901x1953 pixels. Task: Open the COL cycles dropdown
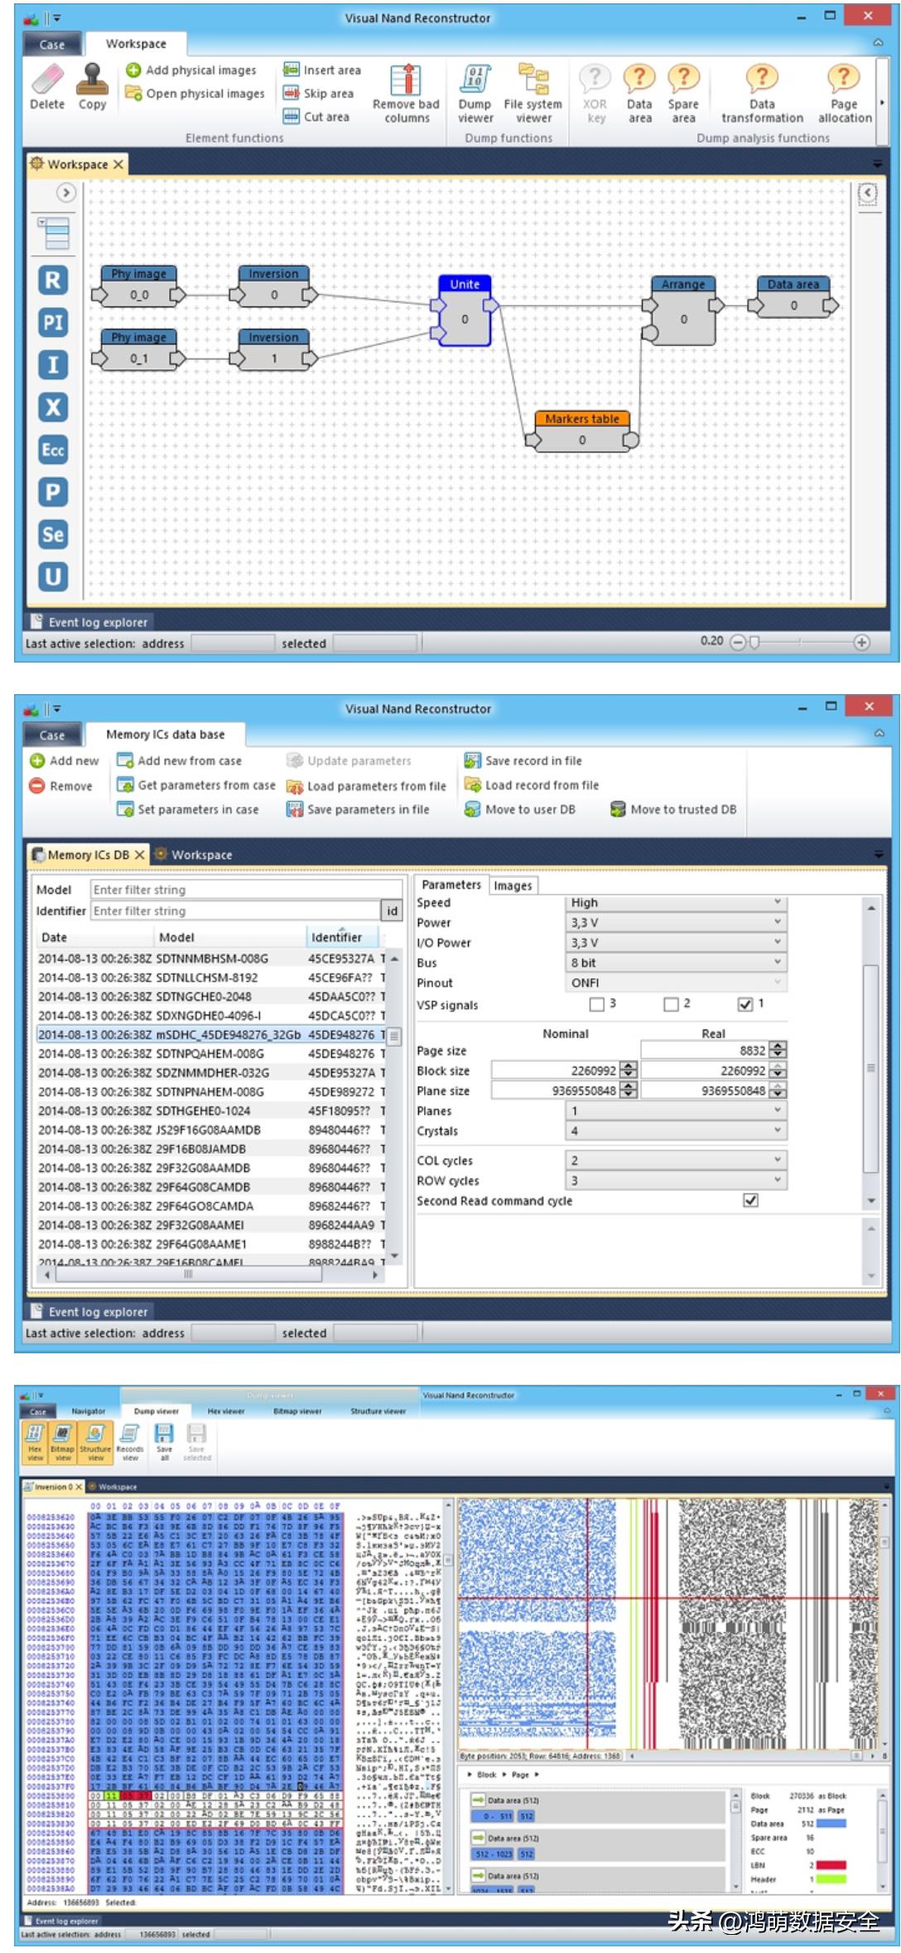click(676, 1160)
